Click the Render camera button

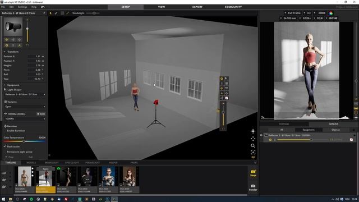(x=253, y=187)
